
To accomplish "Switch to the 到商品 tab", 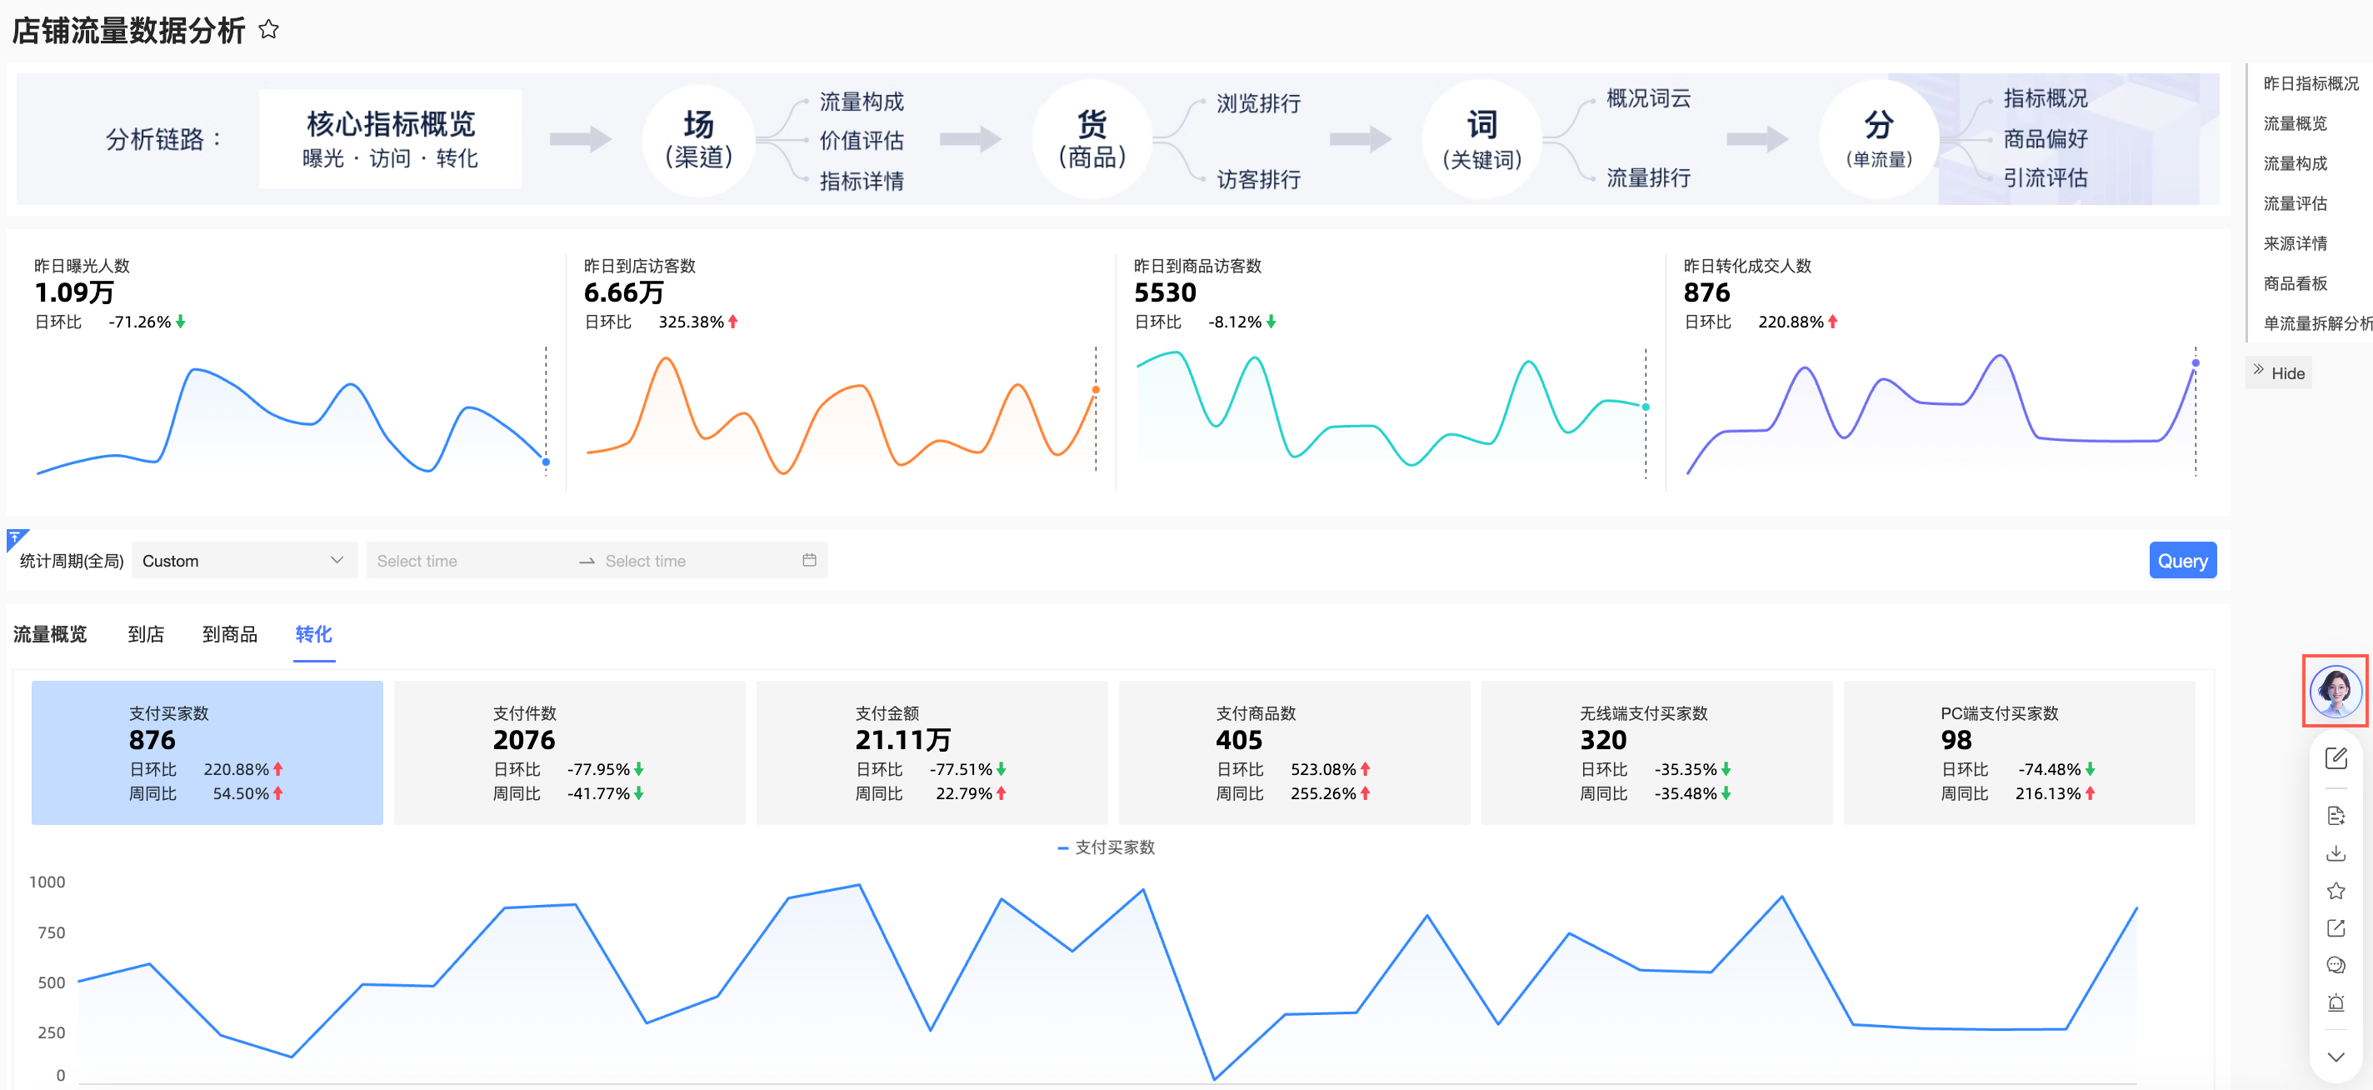I will click(x=229, y=634).
